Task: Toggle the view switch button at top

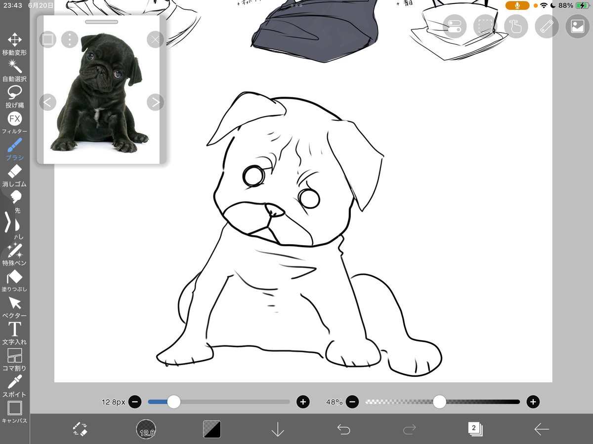Action: [455, 27]
